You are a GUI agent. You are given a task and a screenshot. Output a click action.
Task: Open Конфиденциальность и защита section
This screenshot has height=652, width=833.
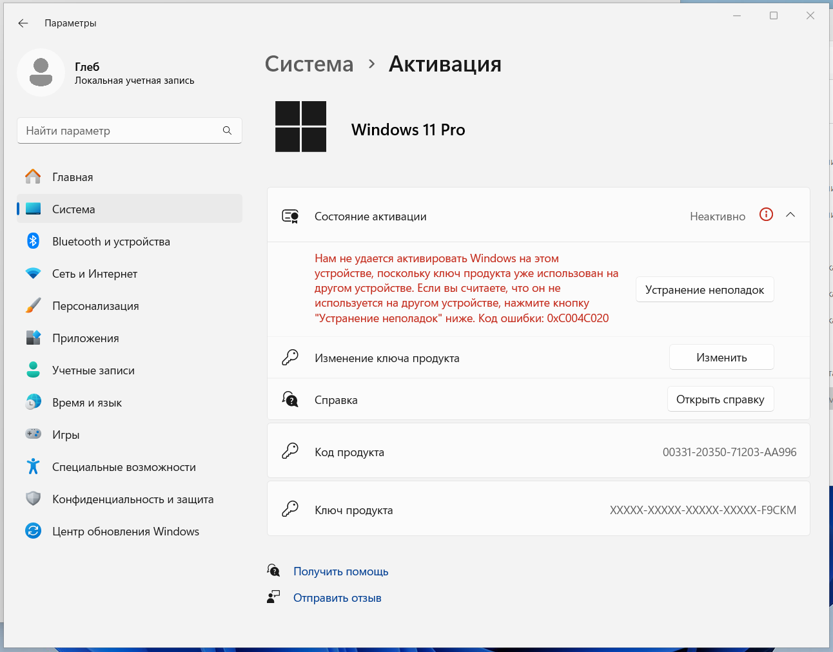(130, 499)
